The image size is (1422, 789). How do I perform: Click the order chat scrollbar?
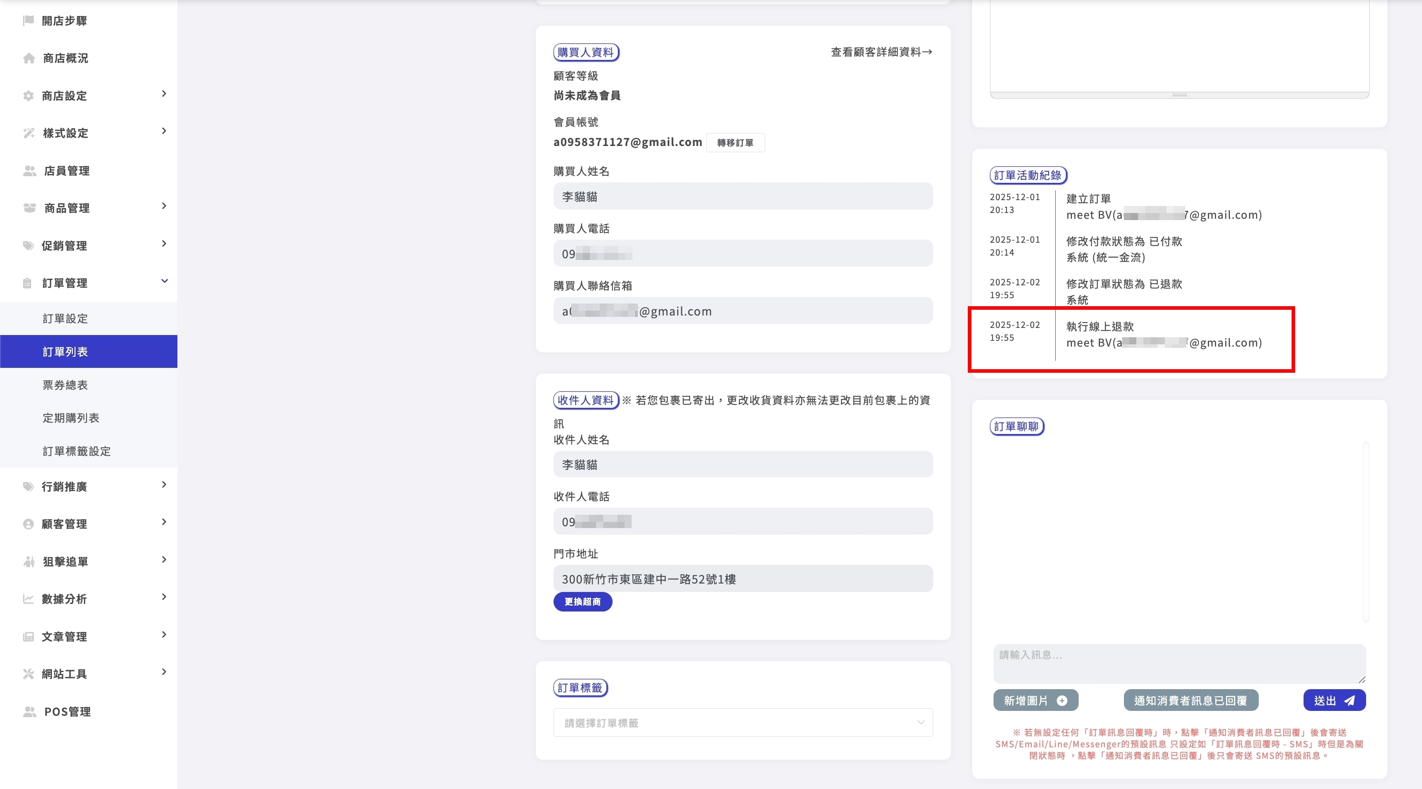(x=1366, y=532)
